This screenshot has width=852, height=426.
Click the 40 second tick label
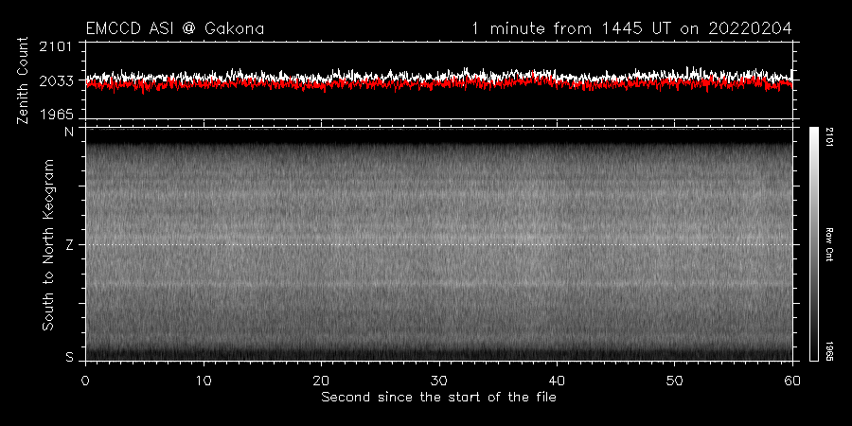coord(557,380)
